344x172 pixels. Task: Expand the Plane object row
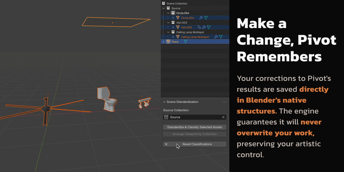coord(163,42)
